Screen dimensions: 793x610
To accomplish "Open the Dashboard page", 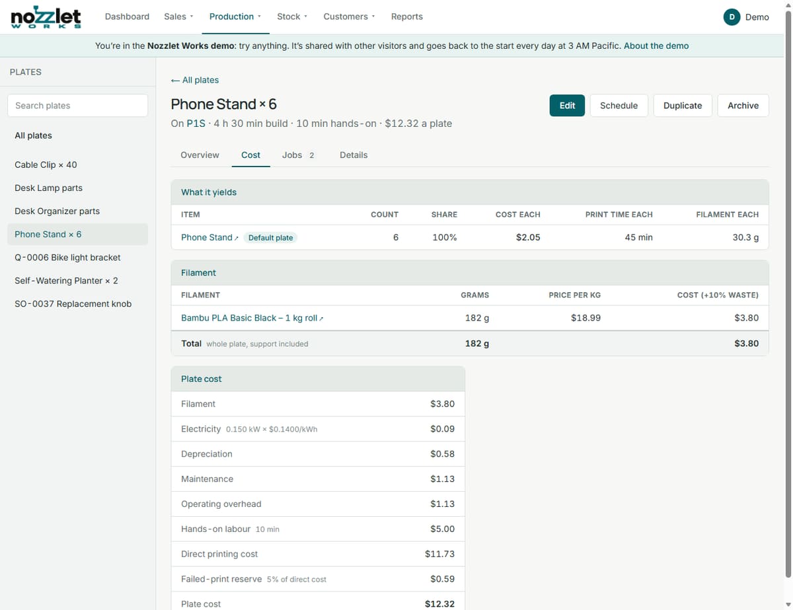I will pyautogui.click(x=127, y=17).
